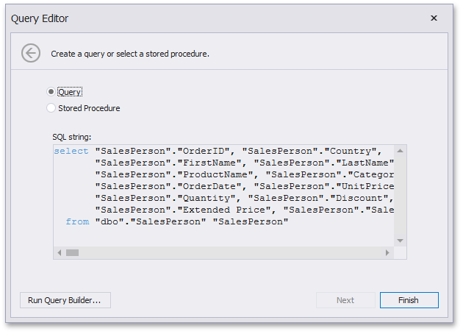Image resolution: width=463 pixels, height=334 pixels.
Task: Click the horizontal scrollbar thumb
Action: (x=72, y=252)
